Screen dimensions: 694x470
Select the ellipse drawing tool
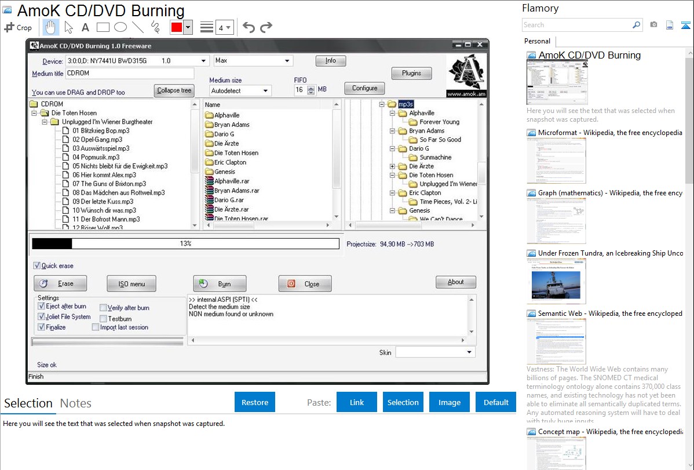[x=120, y=27]
